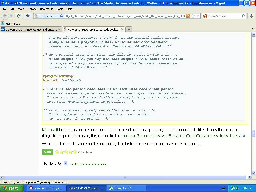
Task: Click the horizontal scrollbar thumb
Action: coord(125,177)
